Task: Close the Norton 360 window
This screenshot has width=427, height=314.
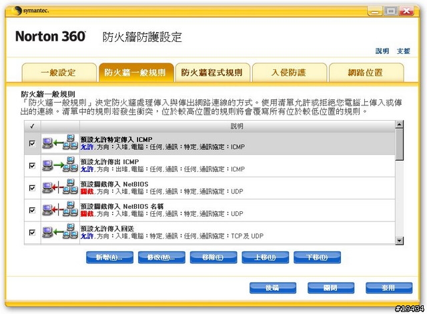Action: coord(406,11)
